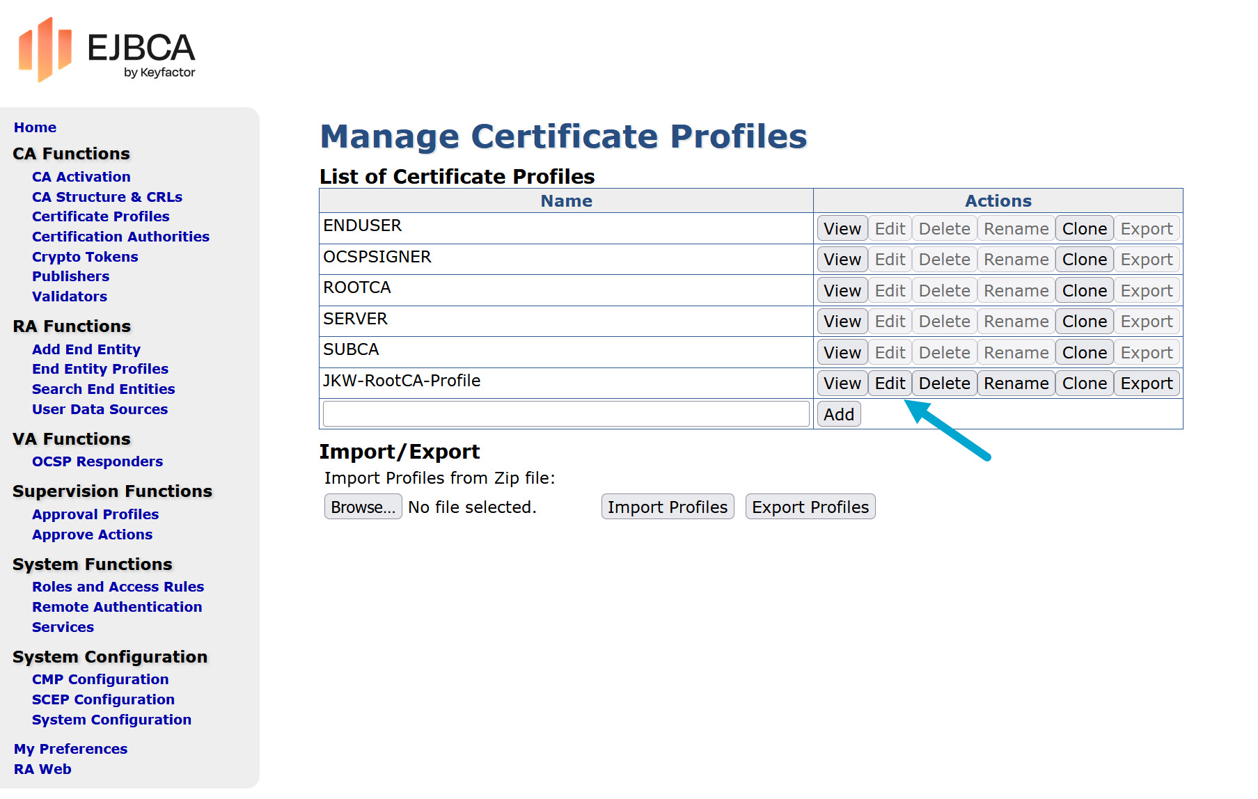The height and width of the screenshot is (799, 1258).
Task: Open the Browse file chooser
Action: point(363,507)
